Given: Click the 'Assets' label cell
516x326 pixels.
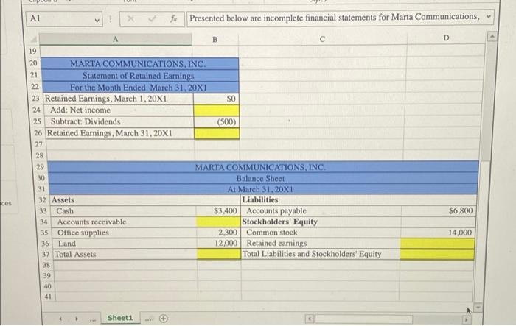Looking at the screenshot, I should tap(123, 200).
